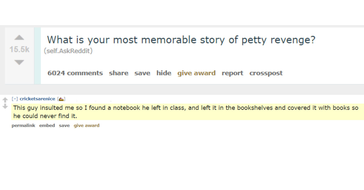The image size is (364, 190).
Task: Report the post
Action: [232, 73]
